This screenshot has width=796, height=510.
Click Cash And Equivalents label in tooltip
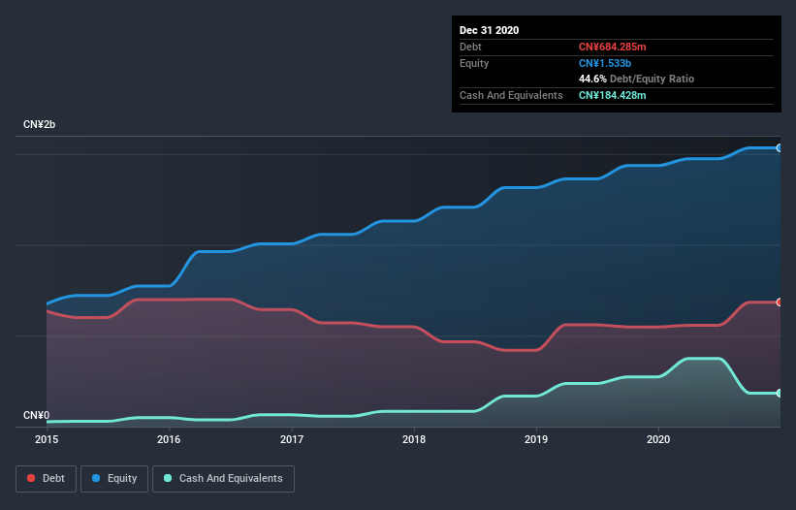point(511,95)
